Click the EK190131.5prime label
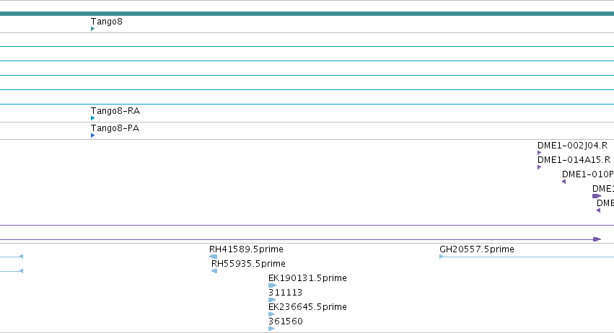This screenshot has height=333, width=614. [x=307, y=278]
